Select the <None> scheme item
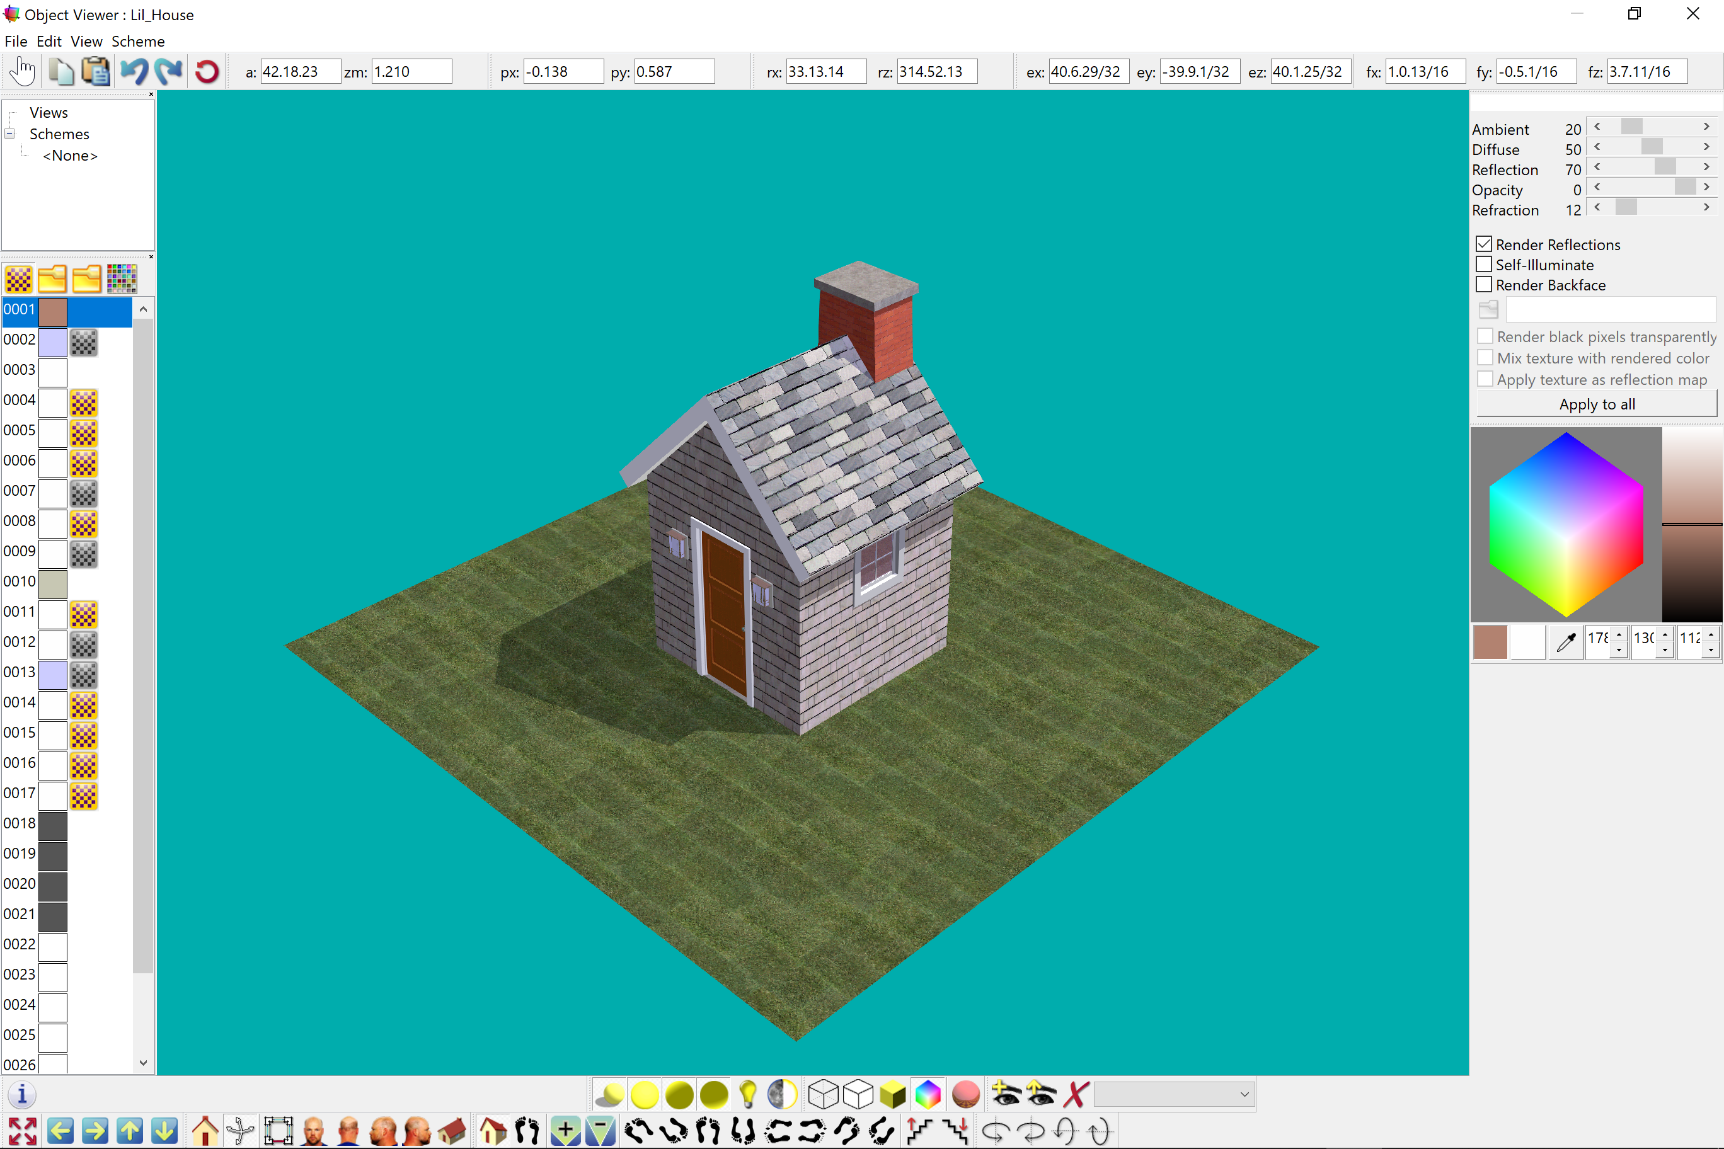This screenshot has width=1724, height=1149. click(71, 156)
